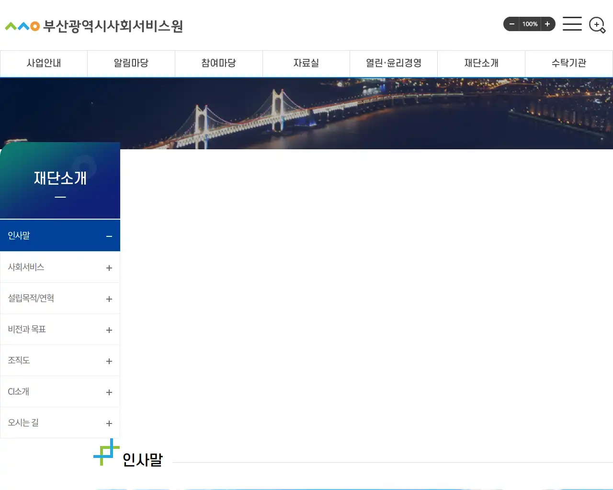Screen dimensions: 613x490
Task: Click the 100% zoom level control
Action: click(530, 24)
